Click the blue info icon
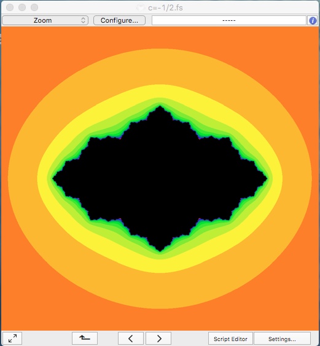The height and width of the screenshot is (346, 320). tap(313, 20)
